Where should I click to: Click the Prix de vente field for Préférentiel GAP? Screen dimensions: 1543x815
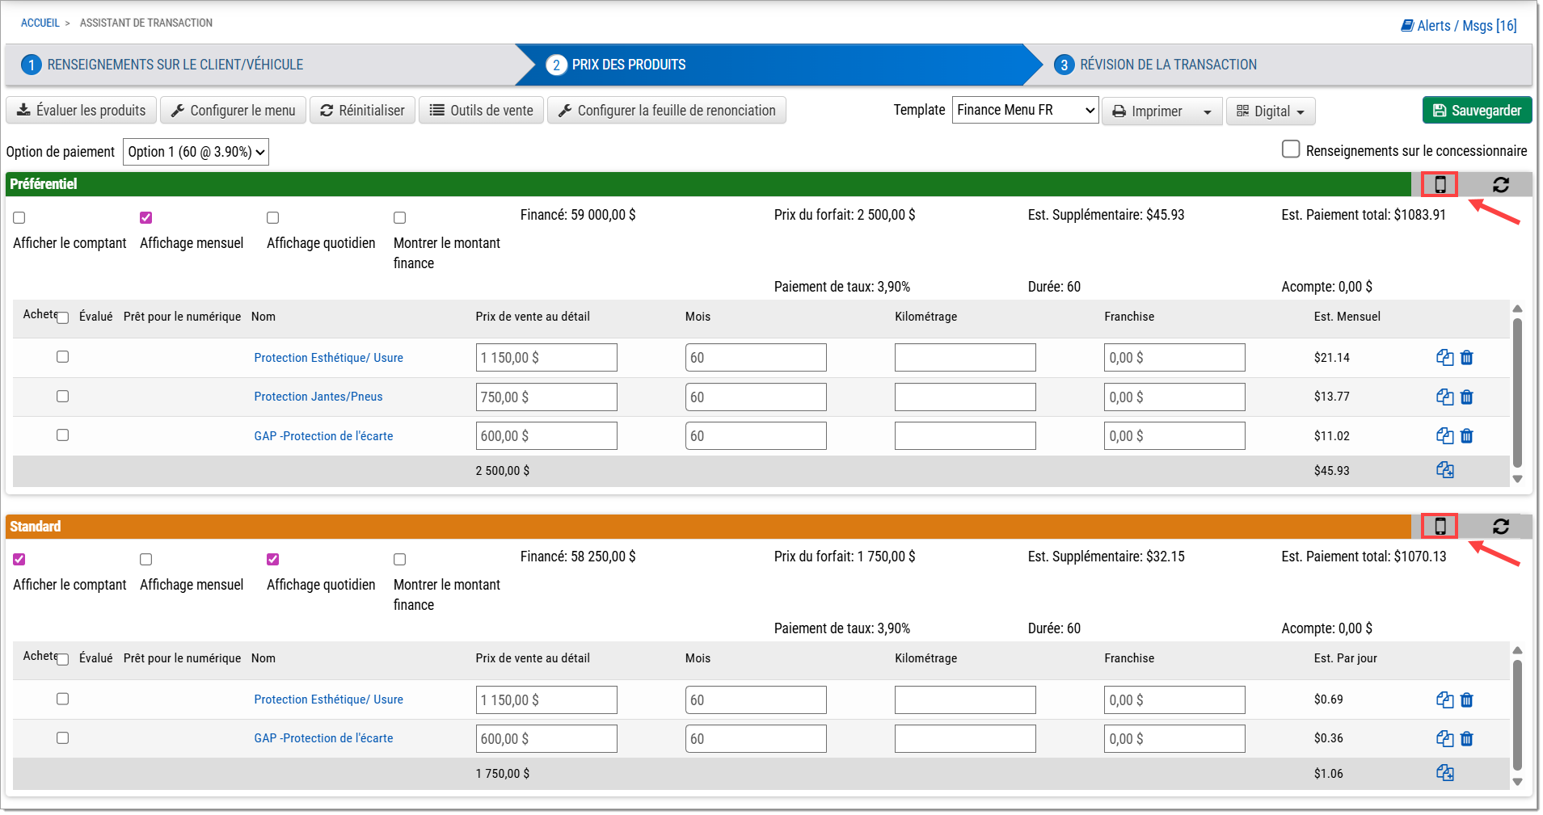pos(546,436)
